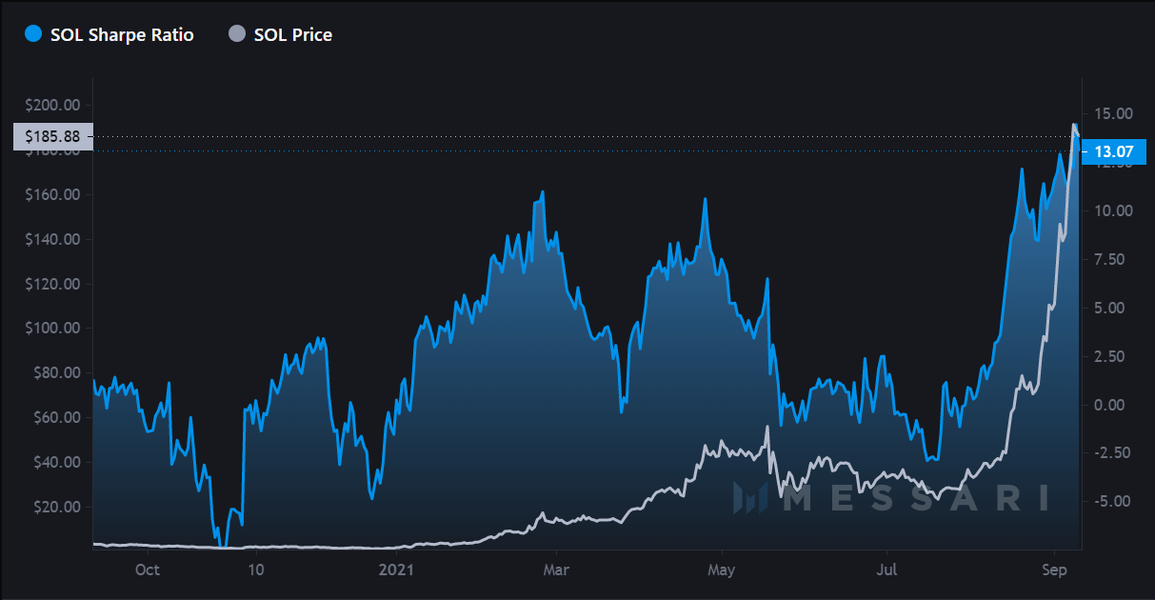The height and width of the screenshot is (600, 1155).
Task: Click the $100.00 left axis label
Action: pyautogui.click(x=53, y=329)
